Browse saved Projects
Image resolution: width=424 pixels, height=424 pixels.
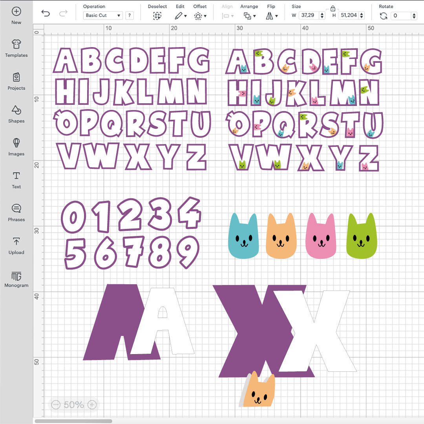(16, 79)
